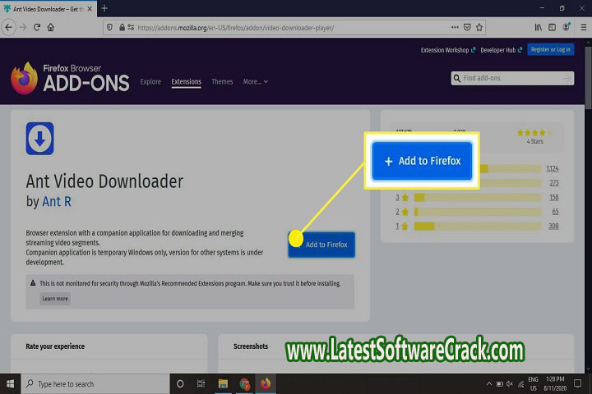This screenshot has width=592, height=394.
Task: Select the Themes tab
Action: (222, 82)
